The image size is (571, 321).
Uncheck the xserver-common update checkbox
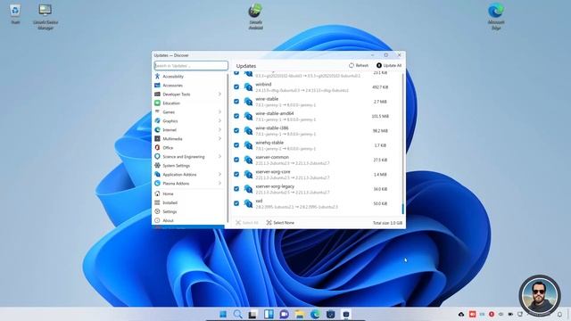click(x=236, y=160)
